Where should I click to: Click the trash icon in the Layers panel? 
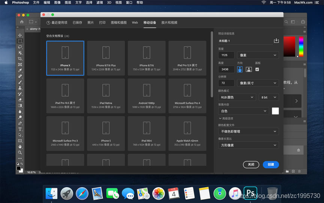point(299,171)
